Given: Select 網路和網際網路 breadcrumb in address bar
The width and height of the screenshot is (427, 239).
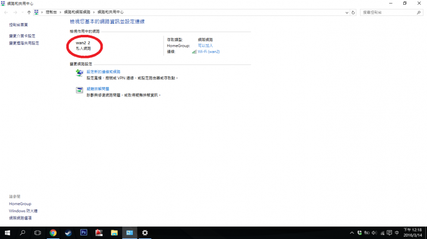Looking at the screenshot, I should (x=77, y=12).
